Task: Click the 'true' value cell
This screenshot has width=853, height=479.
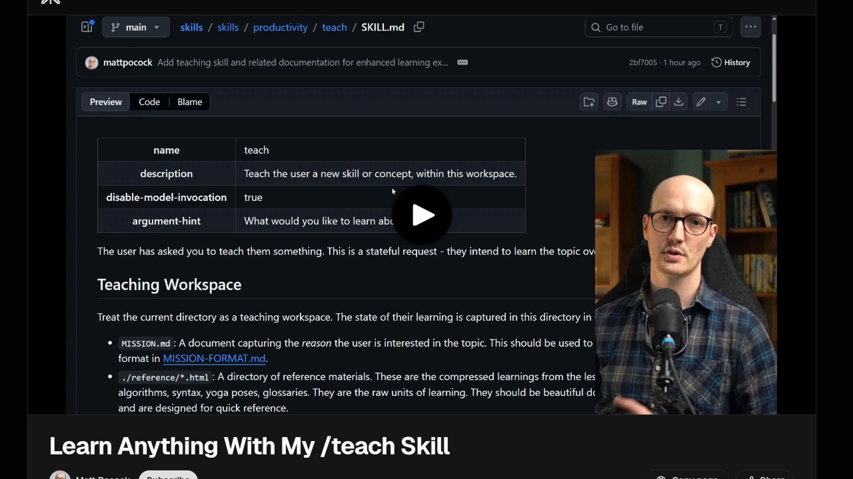Action: [x=380, y=197]
